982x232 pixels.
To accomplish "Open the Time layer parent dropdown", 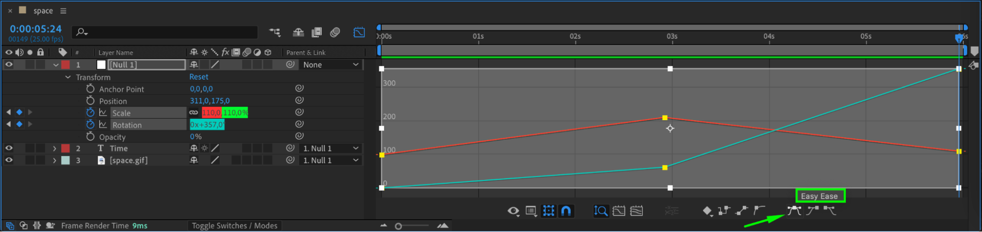I will click(x=330, y=148).
